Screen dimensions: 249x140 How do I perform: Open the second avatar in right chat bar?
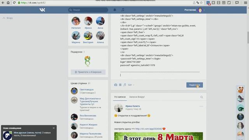(x=240, y=98)
